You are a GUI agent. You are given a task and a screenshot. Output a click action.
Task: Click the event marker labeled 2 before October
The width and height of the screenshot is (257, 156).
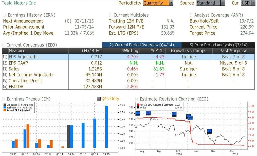(174, 114)
